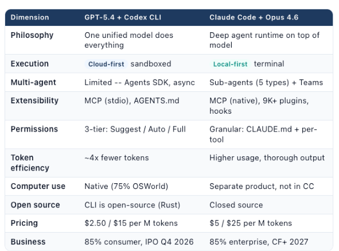The height and width of the screenshot is (251, 339).
Task: Click the '$5 / $25 per M tokens' cell
Action: point(251,223)
